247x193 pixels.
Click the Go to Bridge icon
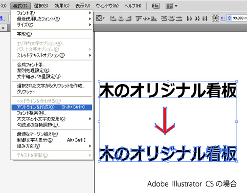pyautogui.click(x=156, y=6)
